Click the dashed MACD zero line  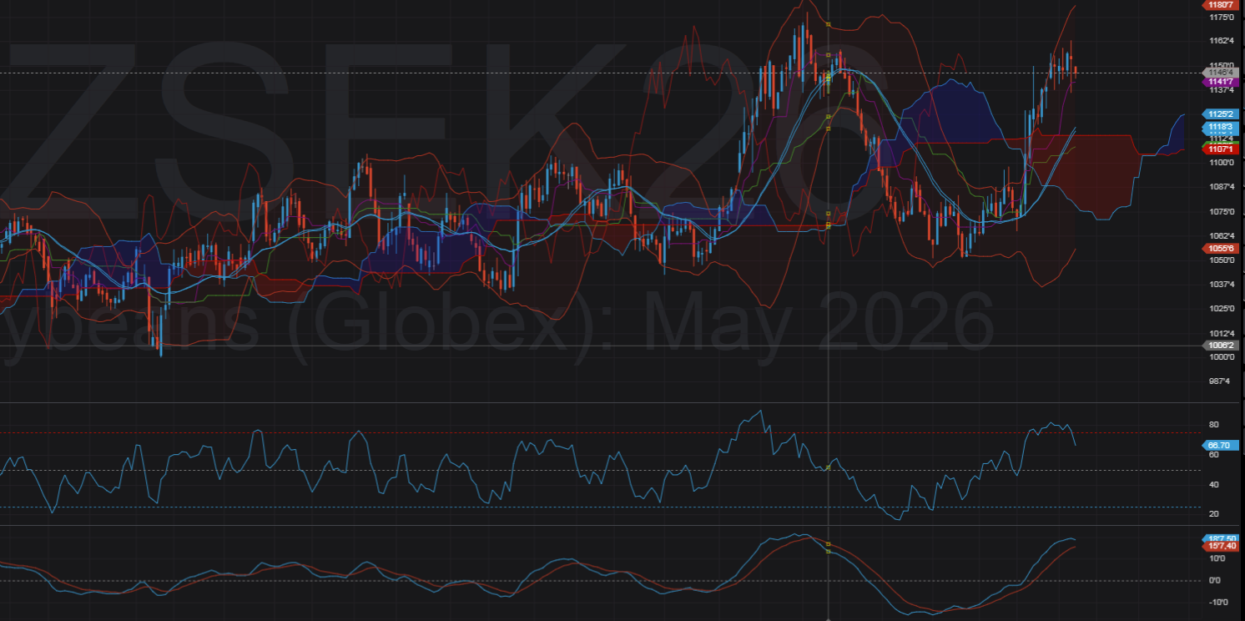pyautogui.click(x=584, y=580)
